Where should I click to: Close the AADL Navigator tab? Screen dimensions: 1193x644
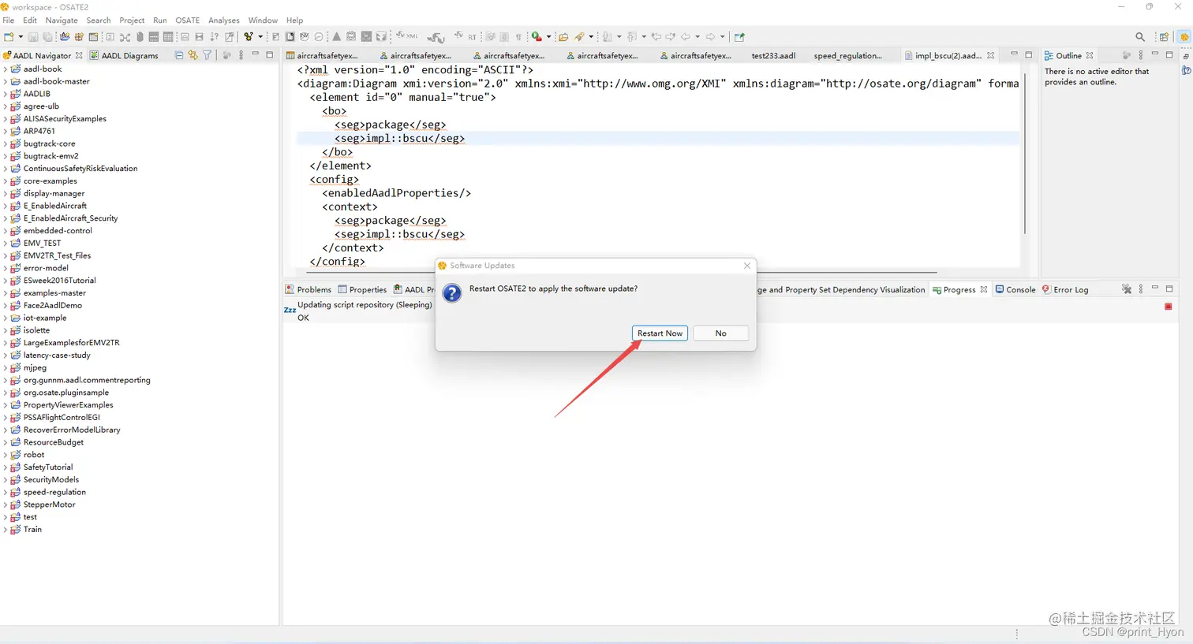tap(78, 55)
